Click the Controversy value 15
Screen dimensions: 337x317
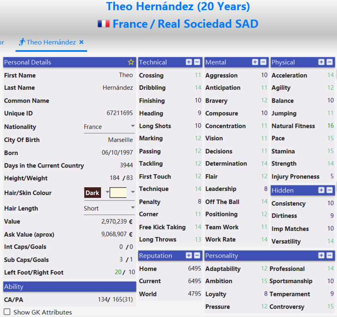click(330, 306)
